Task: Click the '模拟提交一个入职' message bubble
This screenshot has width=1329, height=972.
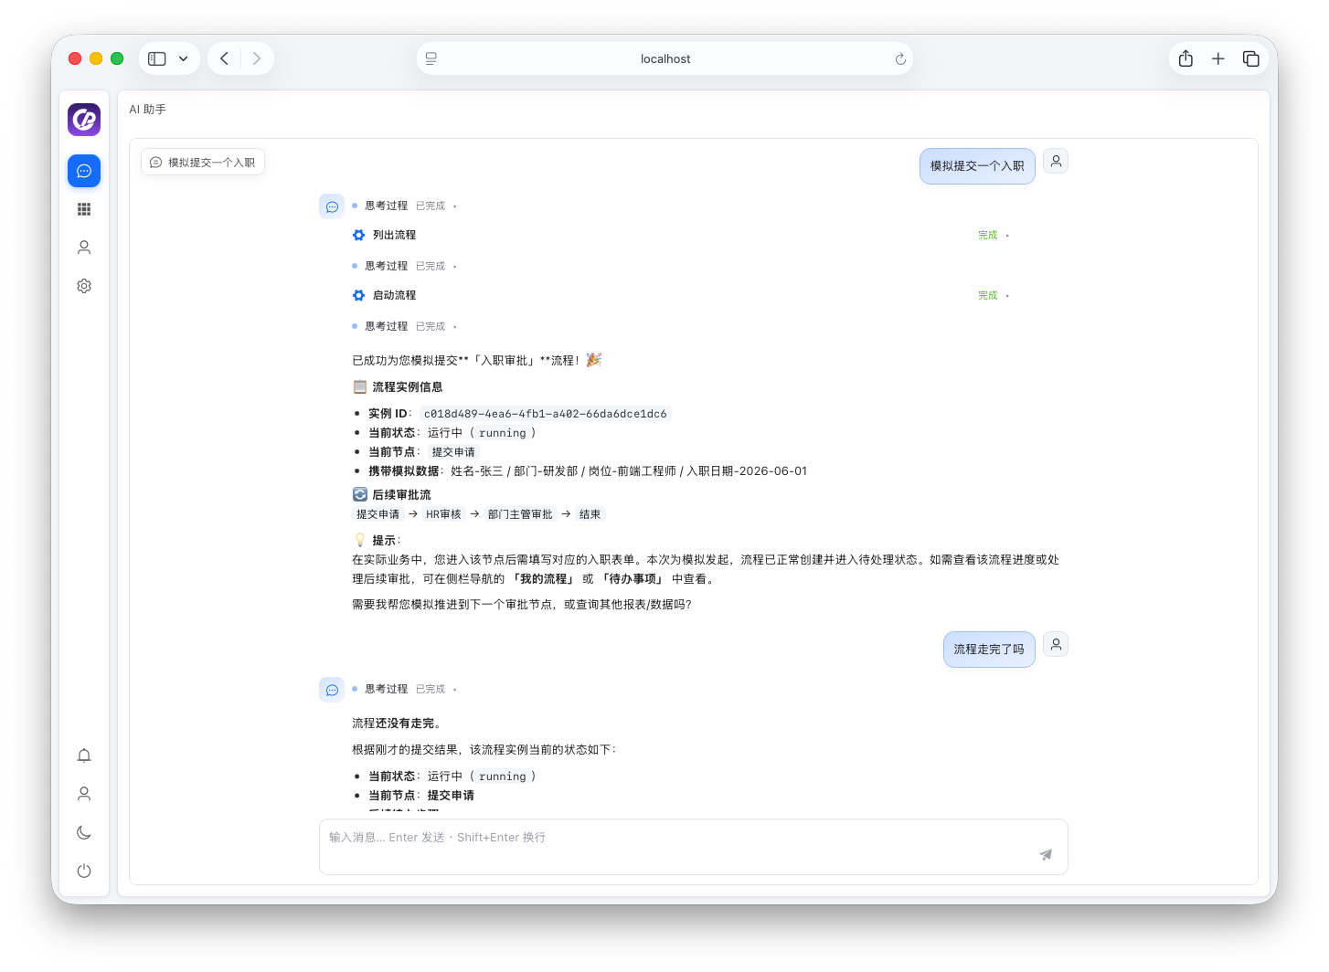Action: [977, 166]
